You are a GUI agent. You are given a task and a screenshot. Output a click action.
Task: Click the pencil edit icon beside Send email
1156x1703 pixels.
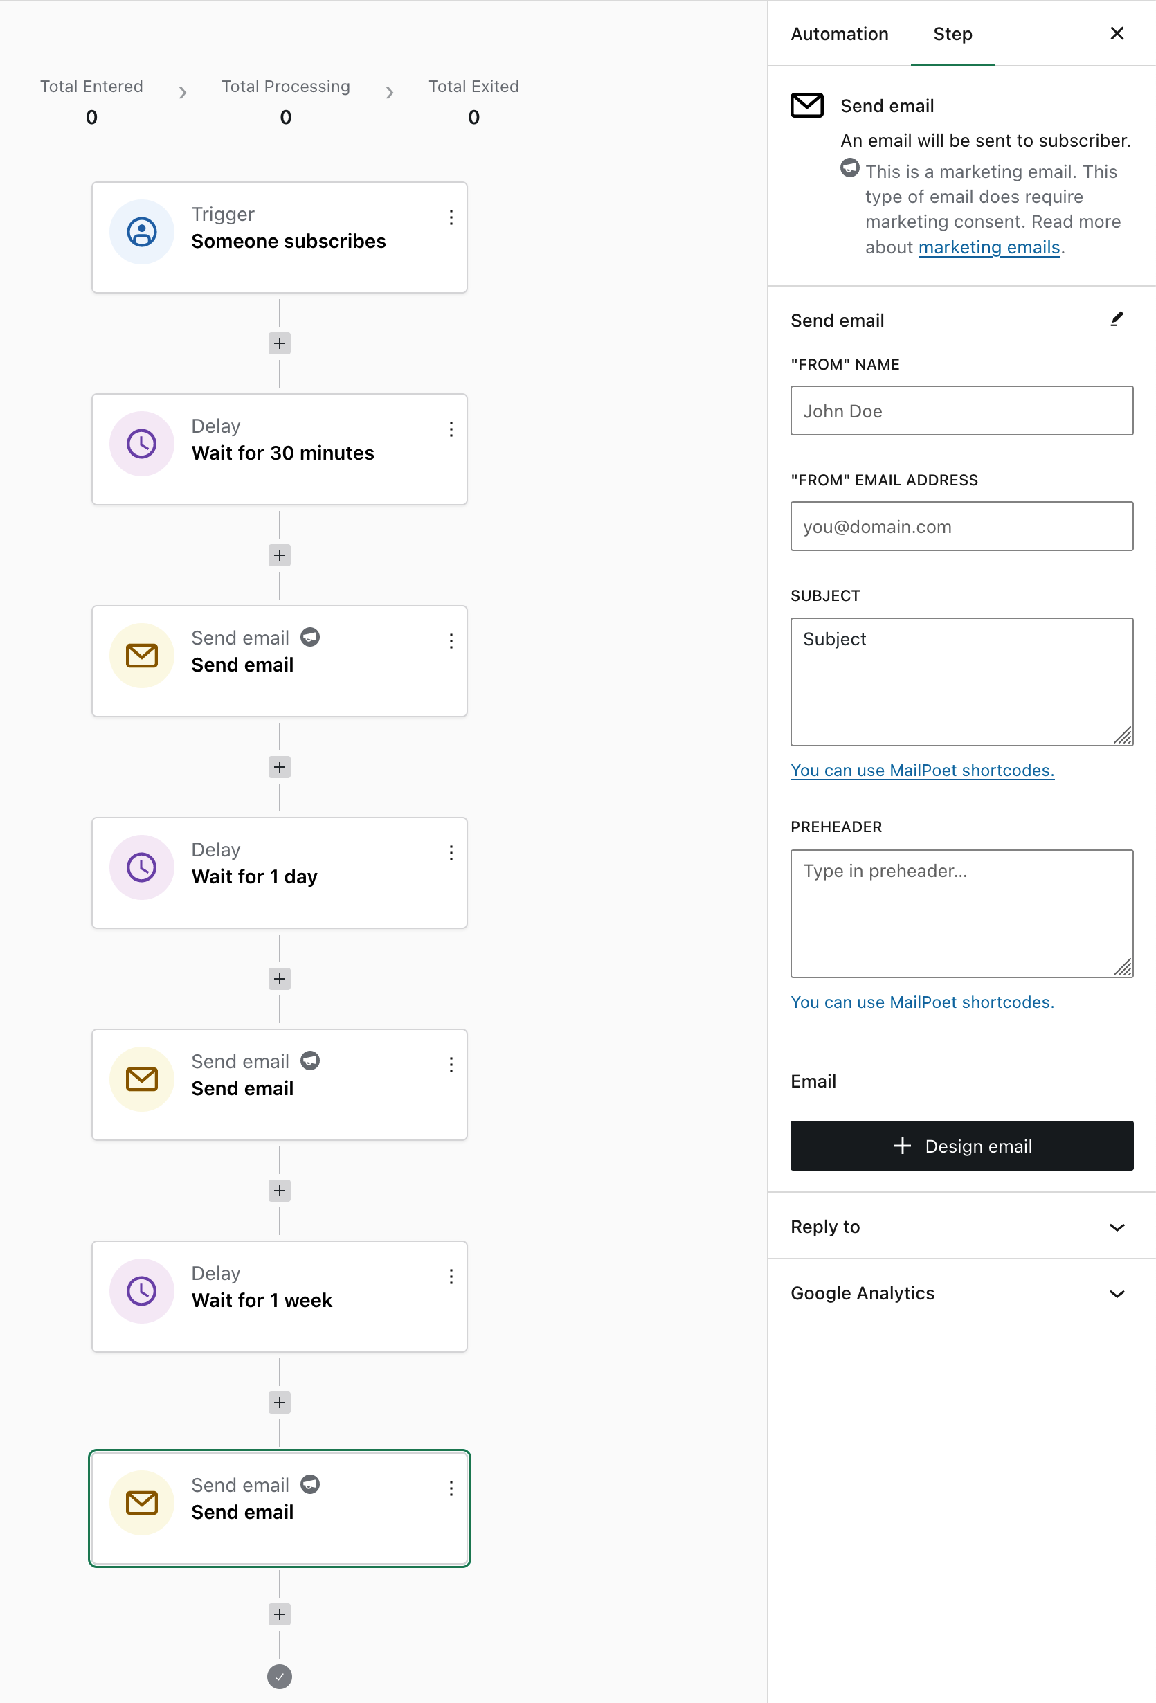1117,320
